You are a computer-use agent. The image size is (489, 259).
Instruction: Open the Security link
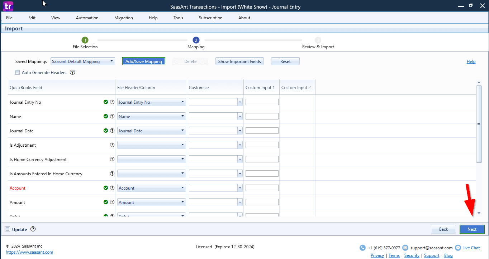[x=412, y=255]
